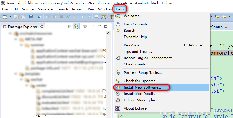Screen dimensions: 233x118
Task: Toggle Use Step Filters
Action: pyautogui.click(x=104, y=17)
